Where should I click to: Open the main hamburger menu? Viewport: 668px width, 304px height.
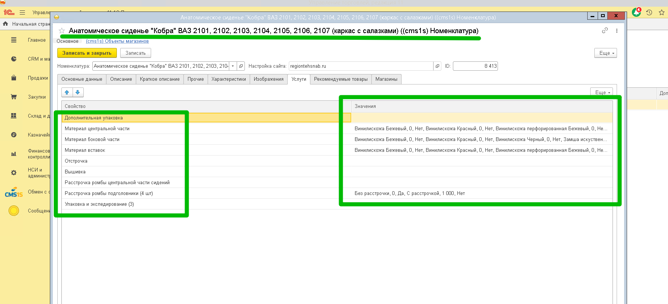[x=22, y=12]
